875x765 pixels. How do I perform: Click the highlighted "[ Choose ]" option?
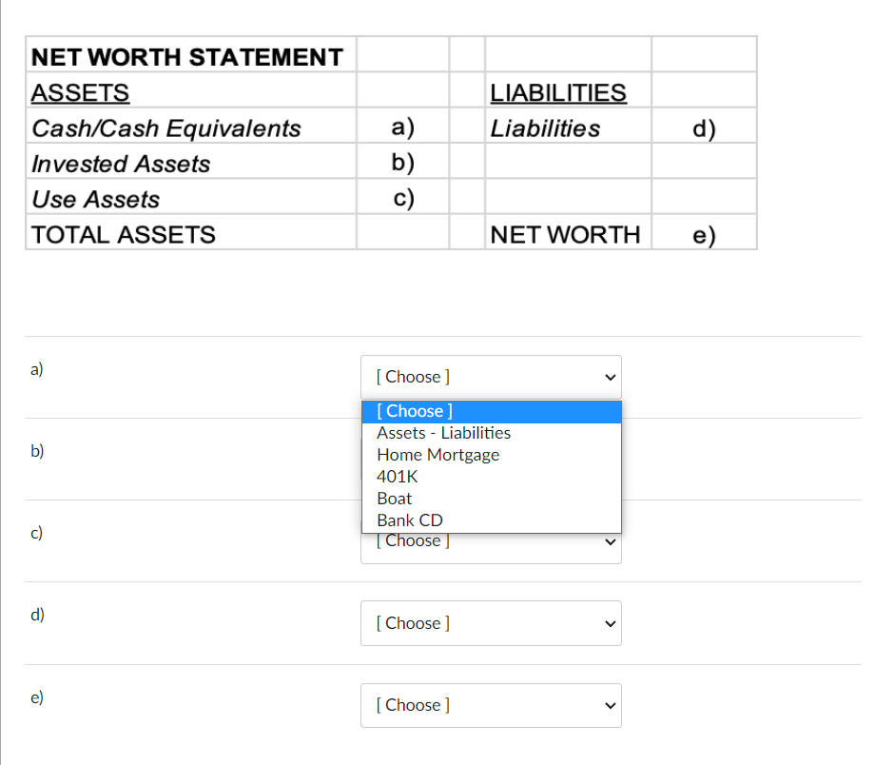tap(413, 411)
